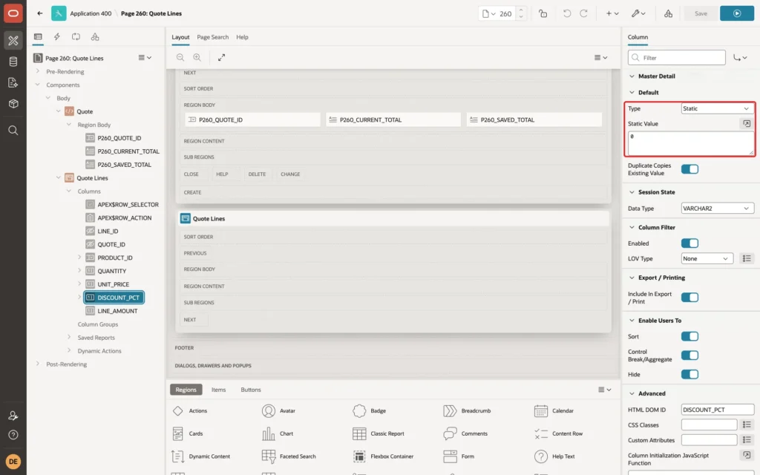Select the Chart region in gallery
760x475 pixels.
(x=278, y=433)
